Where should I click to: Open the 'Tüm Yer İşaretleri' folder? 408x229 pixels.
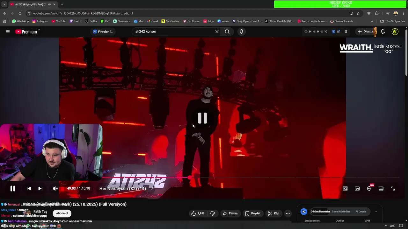pos(393,21)
